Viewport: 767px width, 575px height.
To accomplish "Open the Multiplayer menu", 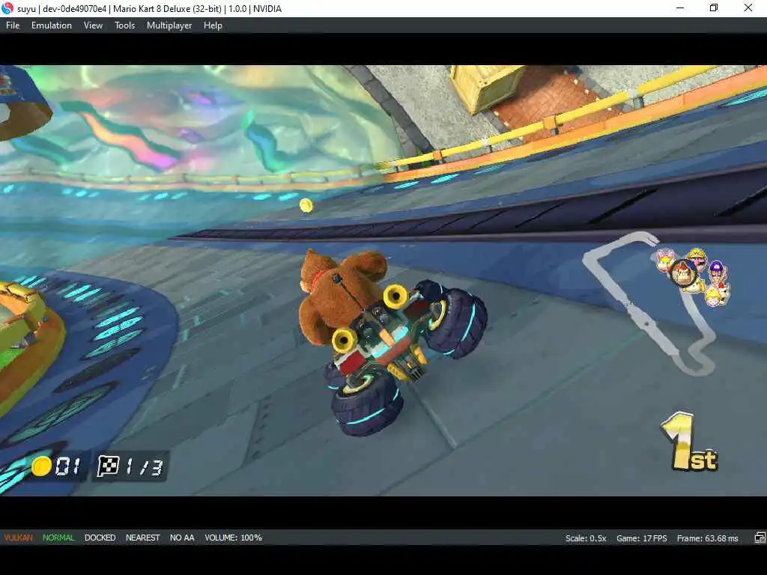I will [169, 25].
